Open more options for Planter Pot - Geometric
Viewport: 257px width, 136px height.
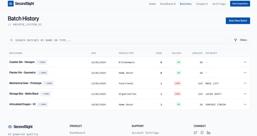tap(245, 73)
